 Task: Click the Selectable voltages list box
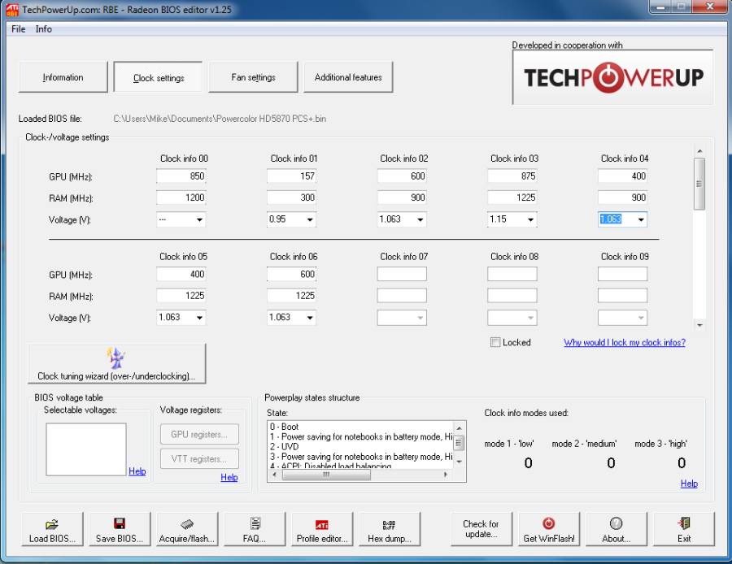click(x=86, y=449)
